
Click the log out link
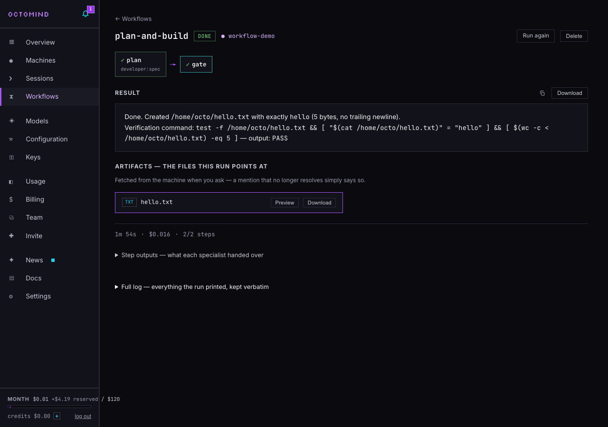click(83, 416)
